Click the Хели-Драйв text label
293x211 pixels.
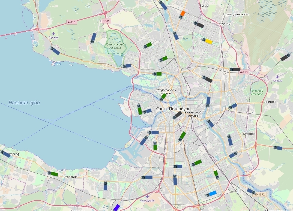tap(147, 201)
